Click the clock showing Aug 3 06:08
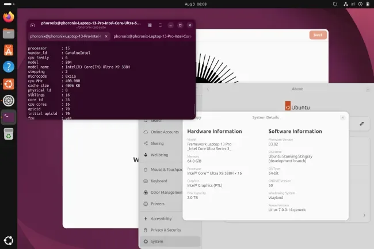 coord(196,4)
